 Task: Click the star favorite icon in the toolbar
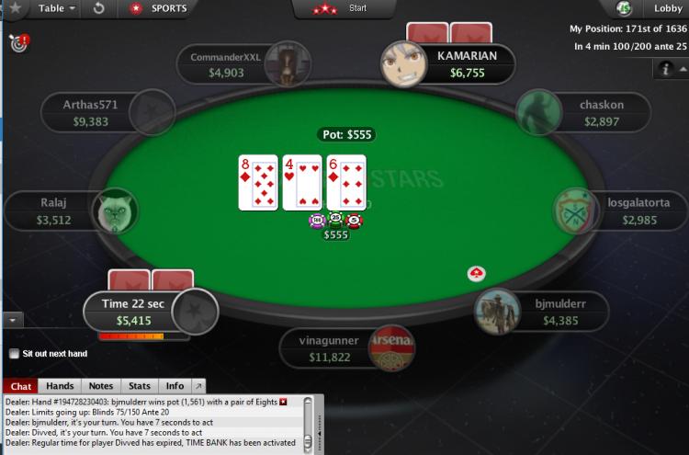click(x=16, y=7)
